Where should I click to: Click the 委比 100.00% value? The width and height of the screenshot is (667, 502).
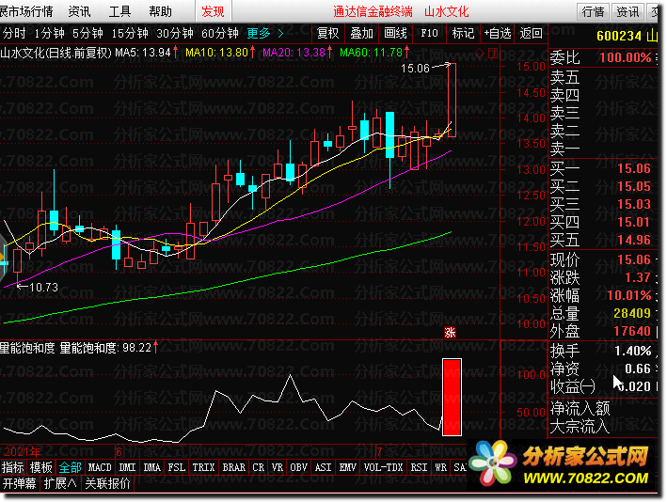(626, 57)
